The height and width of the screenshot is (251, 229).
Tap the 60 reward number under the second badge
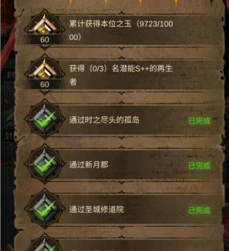pyautogui.click(x=44, y=85)
